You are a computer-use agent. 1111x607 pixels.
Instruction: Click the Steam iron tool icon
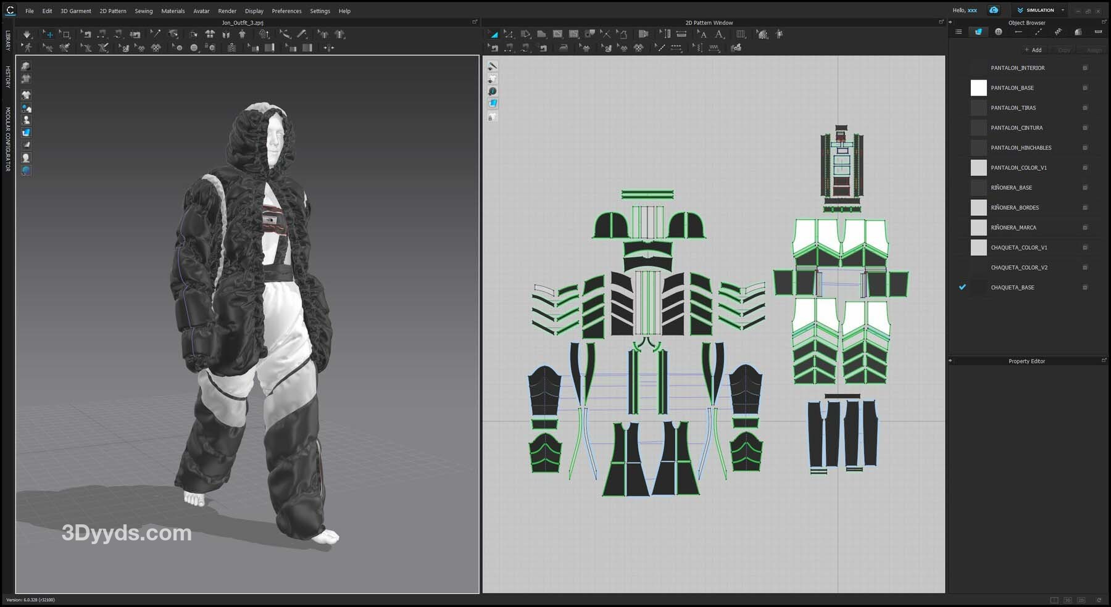564,48
